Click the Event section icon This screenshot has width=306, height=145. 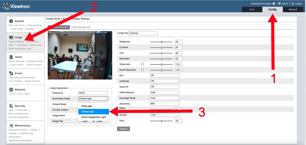11,73
